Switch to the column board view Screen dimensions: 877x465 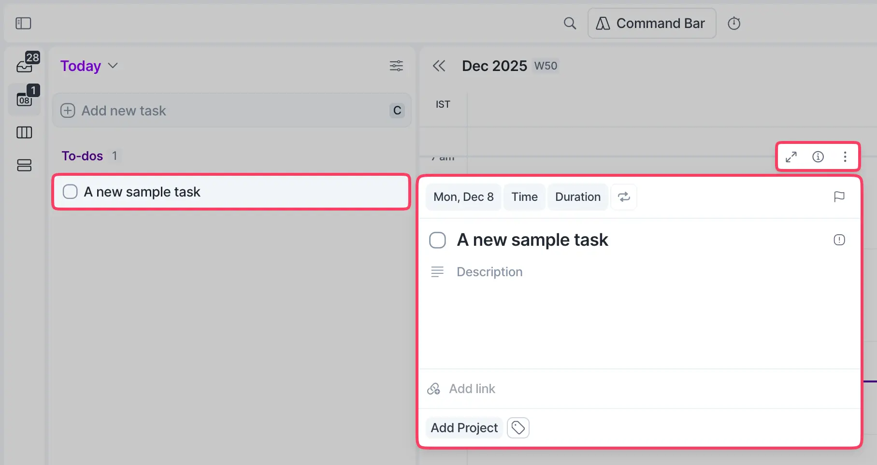(24, 132)
